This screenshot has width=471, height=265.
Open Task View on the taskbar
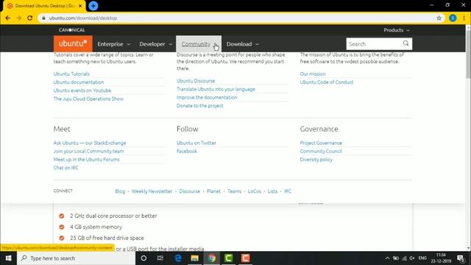click(x=160, y=258)
